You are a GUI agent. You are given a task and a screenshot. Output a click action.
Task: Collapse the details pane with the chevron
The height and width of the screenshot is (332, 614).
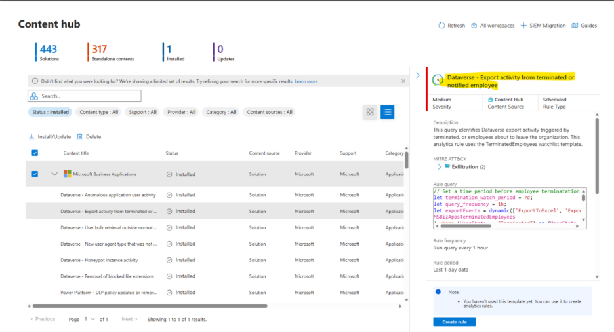418,75
